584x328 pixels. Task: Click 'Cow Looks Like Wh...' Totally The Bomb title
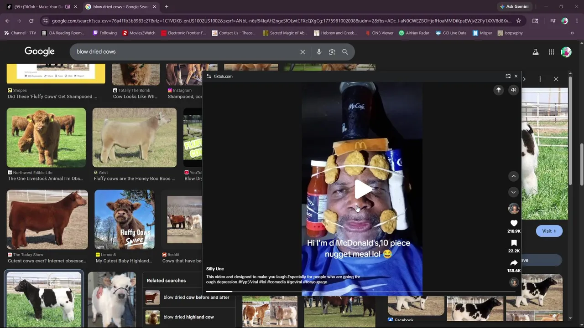point(135,97)
